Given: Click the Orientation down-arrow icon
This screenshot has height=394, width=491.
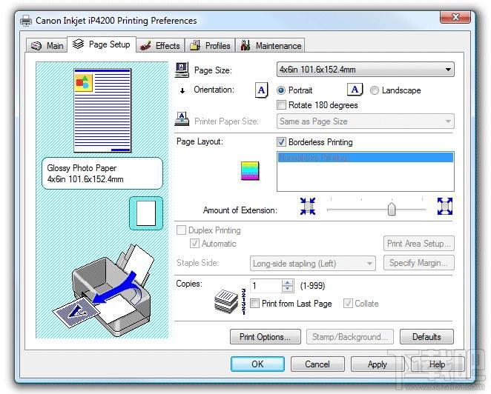Looking at the screenshot, I should coord(182,91).
